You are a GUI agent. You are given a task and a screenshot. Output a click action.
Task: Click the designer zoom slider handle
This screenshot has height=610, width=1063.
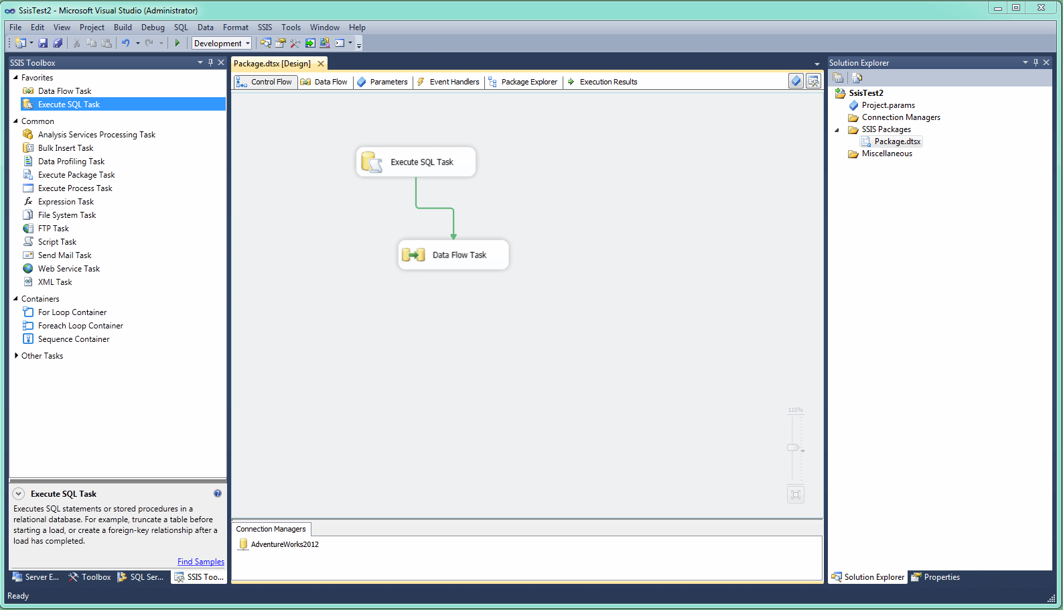pyautogui.click(x=793, y=447)
